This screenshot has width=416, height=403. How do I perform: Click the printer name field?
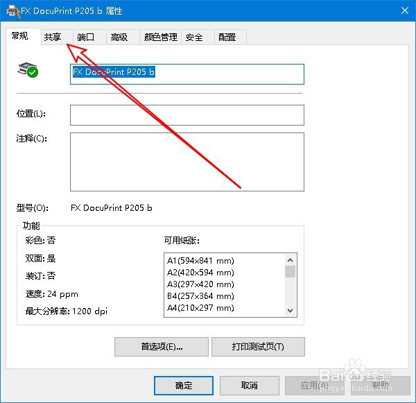pos(187,74)
